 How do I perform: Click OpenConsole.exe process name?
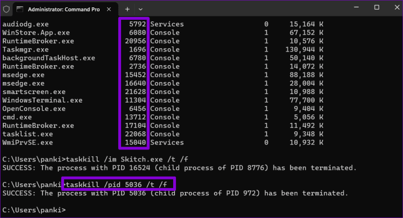tap(34, 109)
